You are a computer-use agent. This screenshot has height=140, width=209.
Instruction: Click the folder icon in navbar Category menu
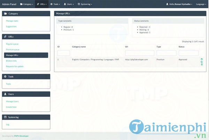click(x=21, y=4)
